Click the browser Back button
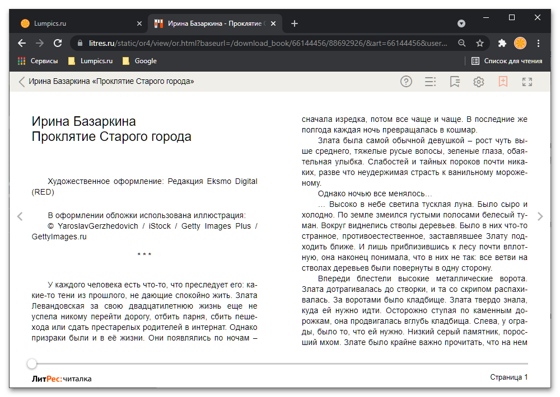Viewport: 560px width, 397px height. pyautogui.click(x=22, y=43)
